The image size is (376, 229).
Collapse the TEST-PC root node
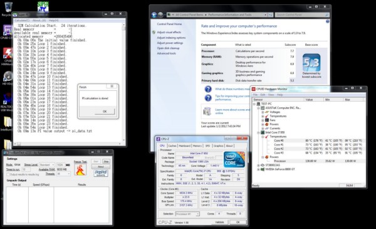[x=254, y=104]
